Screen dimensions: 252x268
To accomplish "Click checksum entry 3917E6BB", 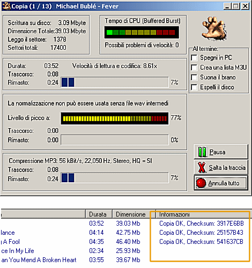I will point(202,224).
